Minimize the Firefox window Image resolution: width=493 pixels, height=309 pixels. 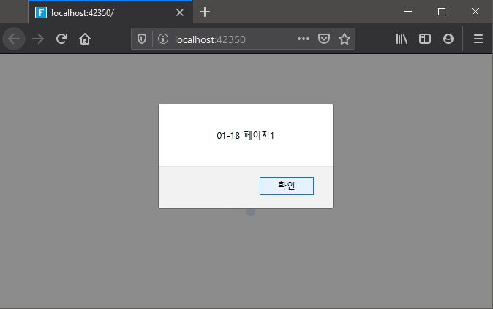point(408,12)
